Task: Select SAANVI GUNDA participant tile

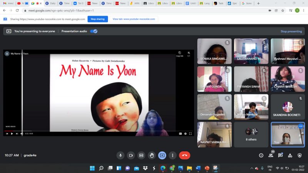Action: pos(214,79)
